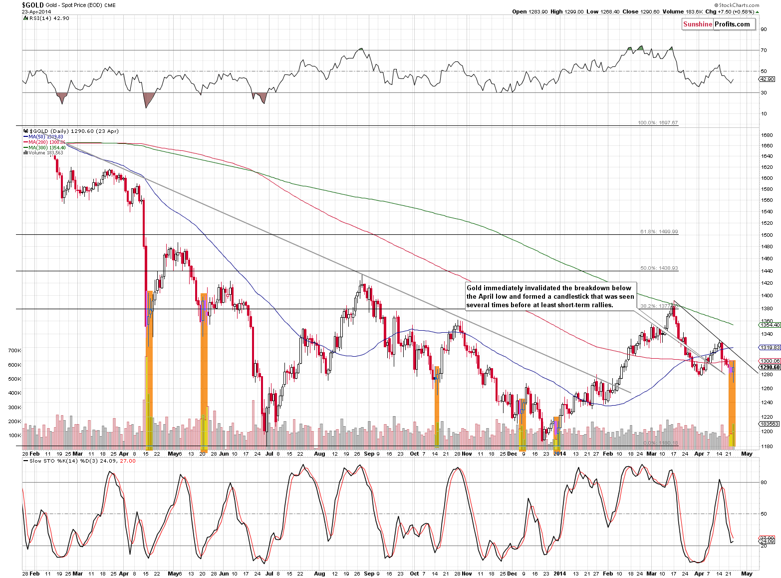Click the RSI 70 axis label
The image size is (781, 578).
(764, 50)
